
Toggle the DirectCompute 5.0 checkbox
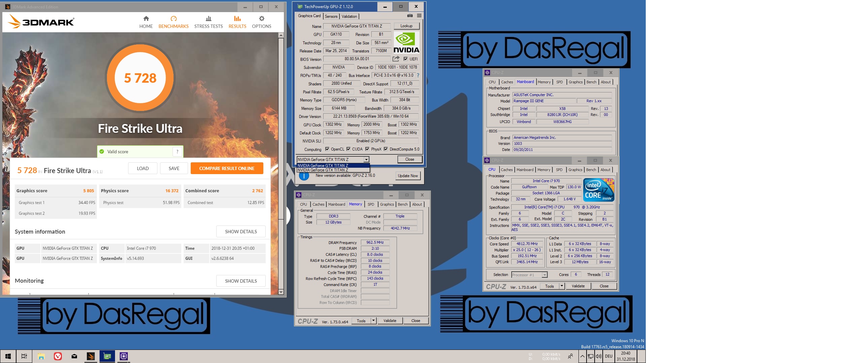(x=386, y=149)
